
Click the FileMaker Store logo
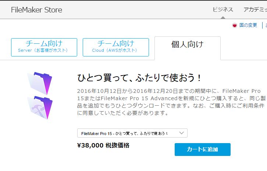tap(36, 10)
